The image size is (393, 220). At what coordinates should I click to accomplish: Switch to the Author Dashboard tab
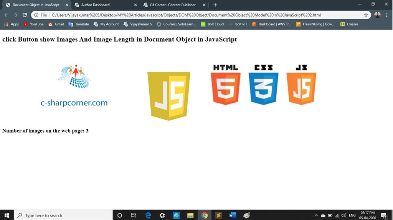106,5
